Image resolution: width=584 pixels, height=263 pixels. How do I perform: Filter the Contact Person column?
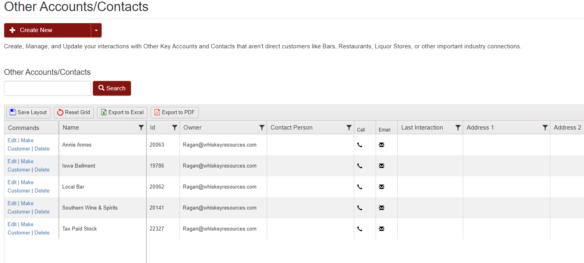[349, 128]
